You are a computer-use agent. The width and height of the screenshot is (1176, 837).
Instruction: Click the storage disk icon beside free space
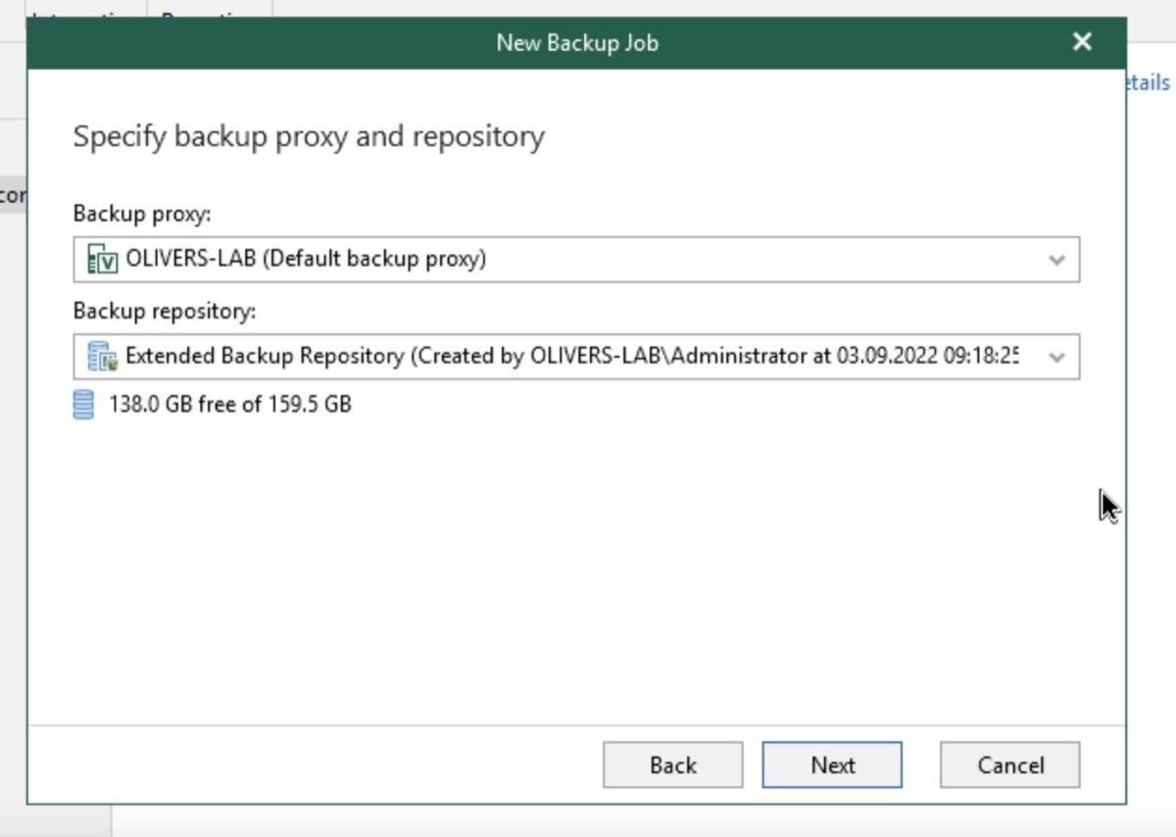pyautogui.click(x=84, y=404)
